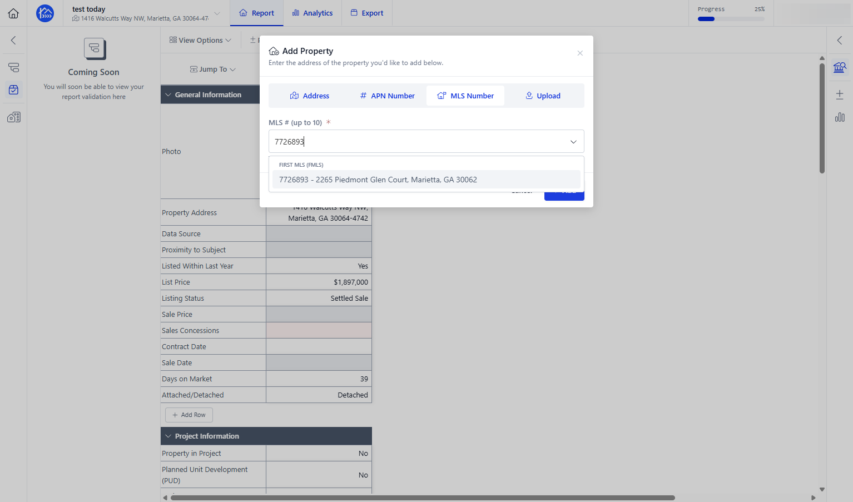
Task: Click the blue house logo icon
Action: pos(45,13)
